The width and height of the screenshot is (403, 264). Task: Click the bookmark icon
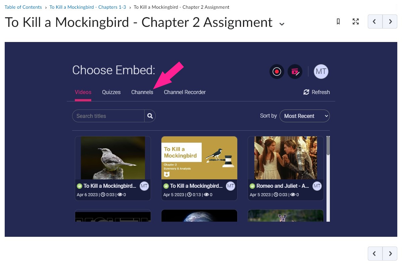coord(338,21)
